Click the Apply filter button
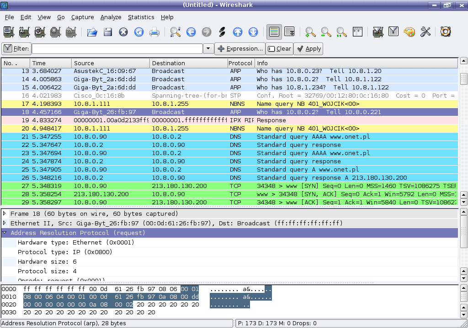Viewport: 468px width, 328px height. [308, 48]
